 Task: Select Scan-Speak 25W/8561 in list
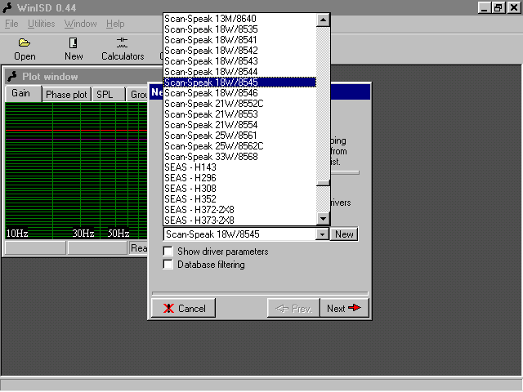point(239,136)
